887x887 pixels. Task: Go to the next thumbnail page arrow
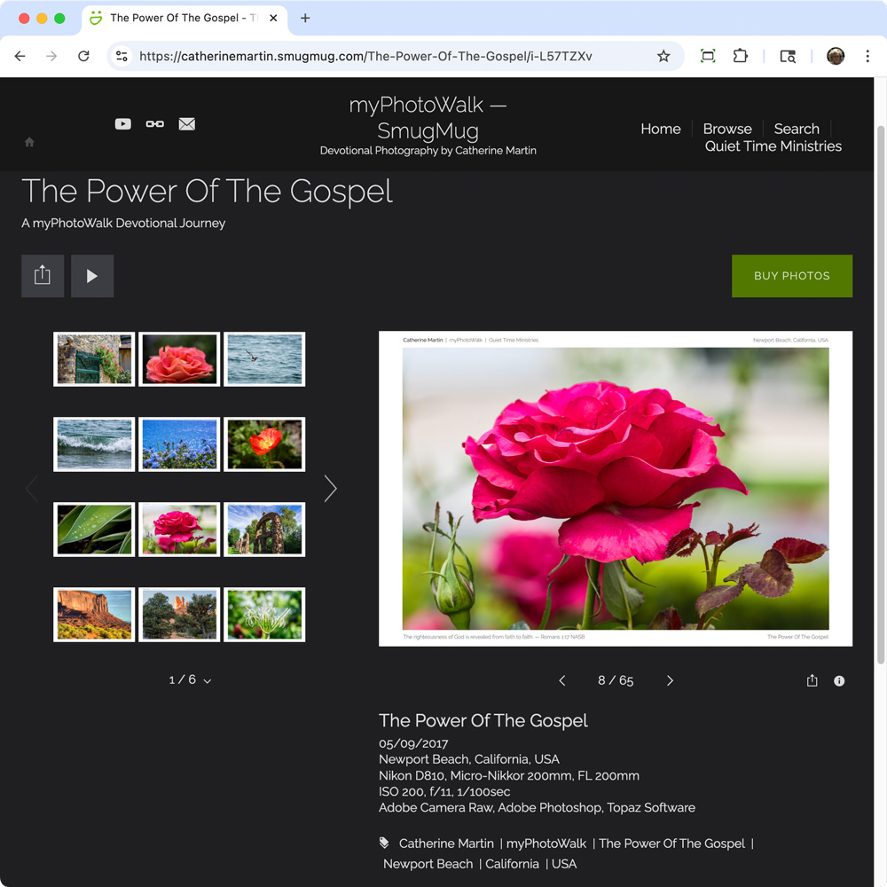[x=330, y=488]
